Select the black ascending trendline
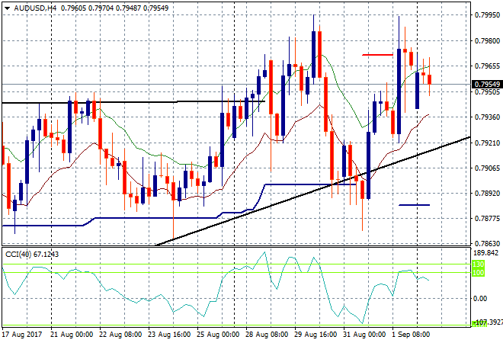Screen dimensions: 503x343 click(x=312, y=191)
